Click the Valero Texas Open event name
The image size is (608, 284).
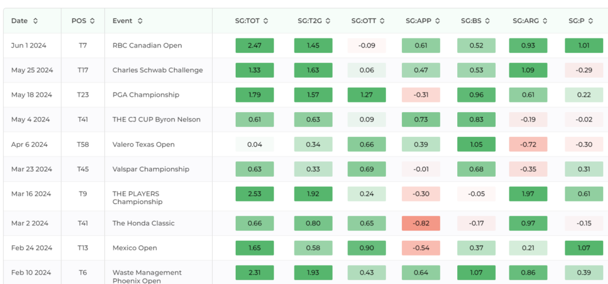click(x=144, y=145)
